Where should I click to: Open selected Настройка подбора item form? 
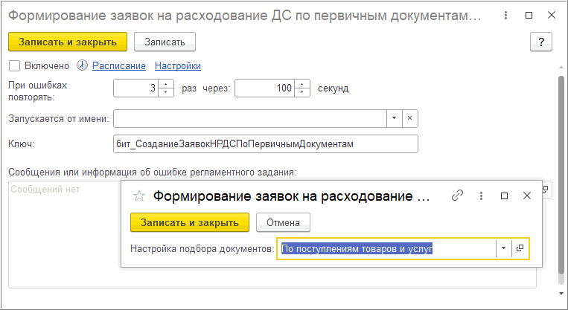(x=520, y=248)
